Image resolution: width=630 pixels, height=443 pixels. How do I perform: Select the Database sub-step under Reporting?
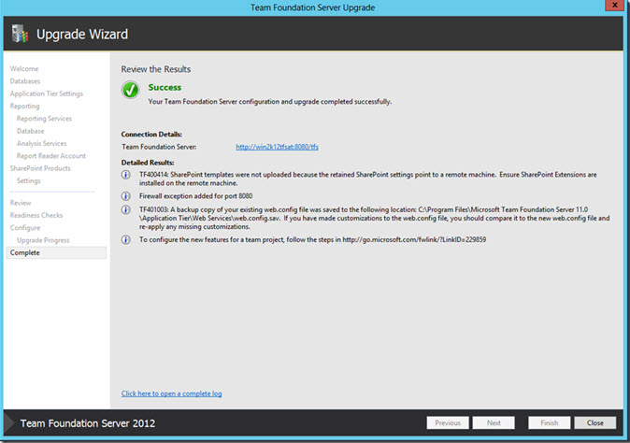[31, 131]
